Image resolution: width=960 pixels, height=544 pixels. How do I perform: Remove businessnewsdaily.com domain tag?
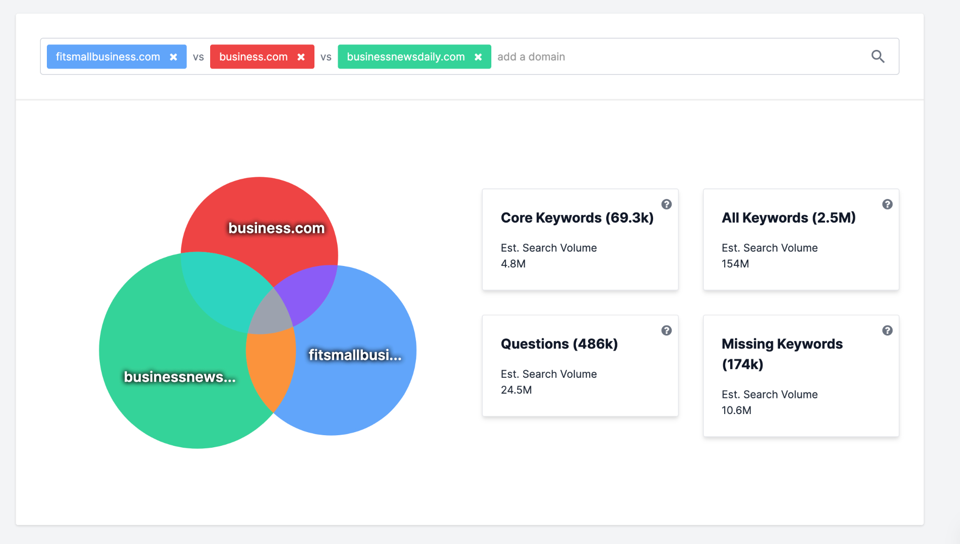(x=478, y=57)
